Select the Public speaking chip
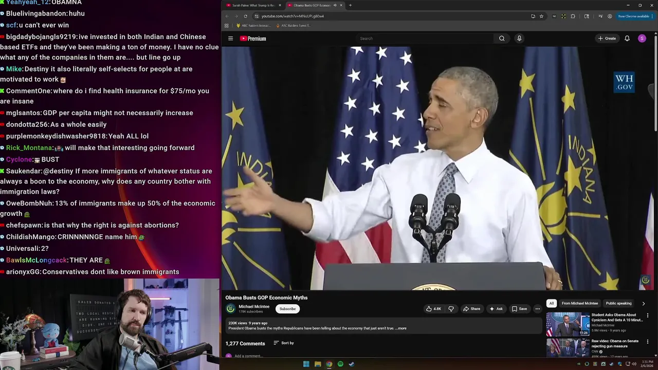 (x=618, y=303)
